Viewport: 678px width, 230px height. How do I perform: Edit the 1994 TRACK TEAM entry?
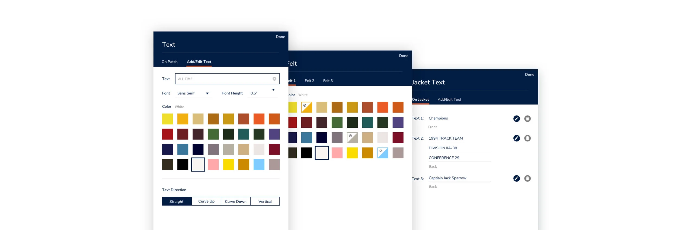pyautogui.click(x=516, y=138)
